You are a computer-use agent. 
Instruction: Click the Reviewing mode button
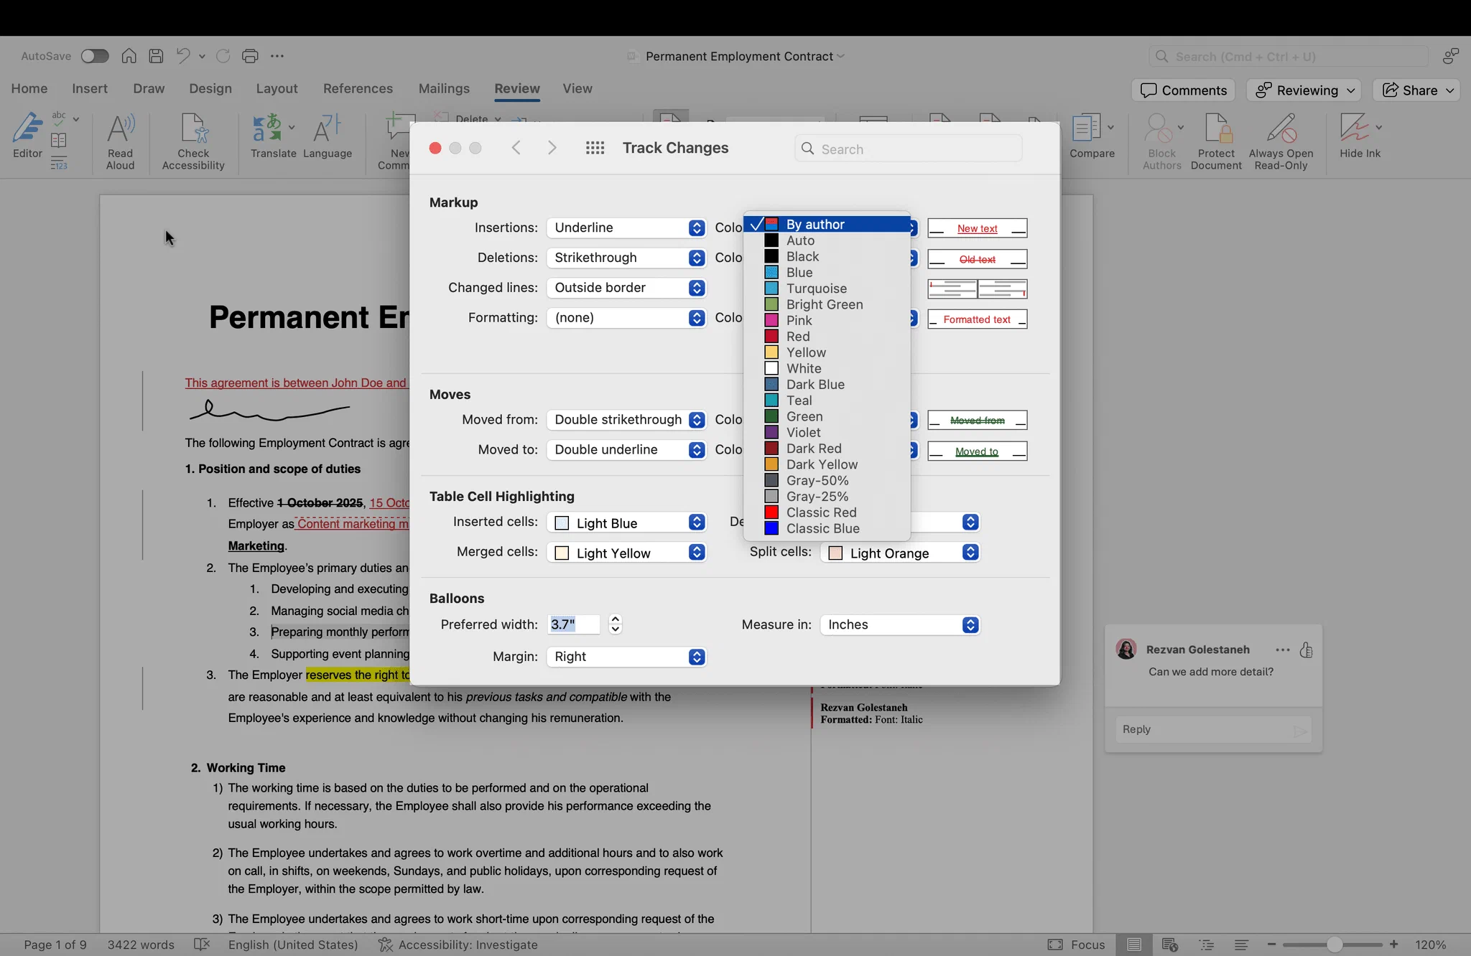(1304, 90)
